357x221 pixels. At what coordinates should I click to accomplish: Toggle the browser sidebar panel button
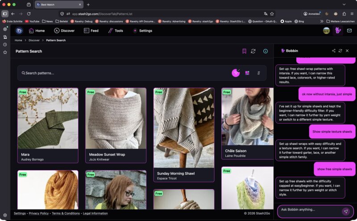[x=5, y=14]
